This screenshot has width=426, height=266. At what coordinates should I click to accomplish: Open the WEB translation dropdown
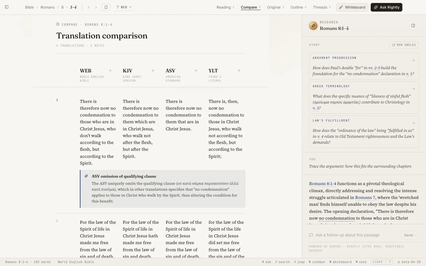click(124, 7)
